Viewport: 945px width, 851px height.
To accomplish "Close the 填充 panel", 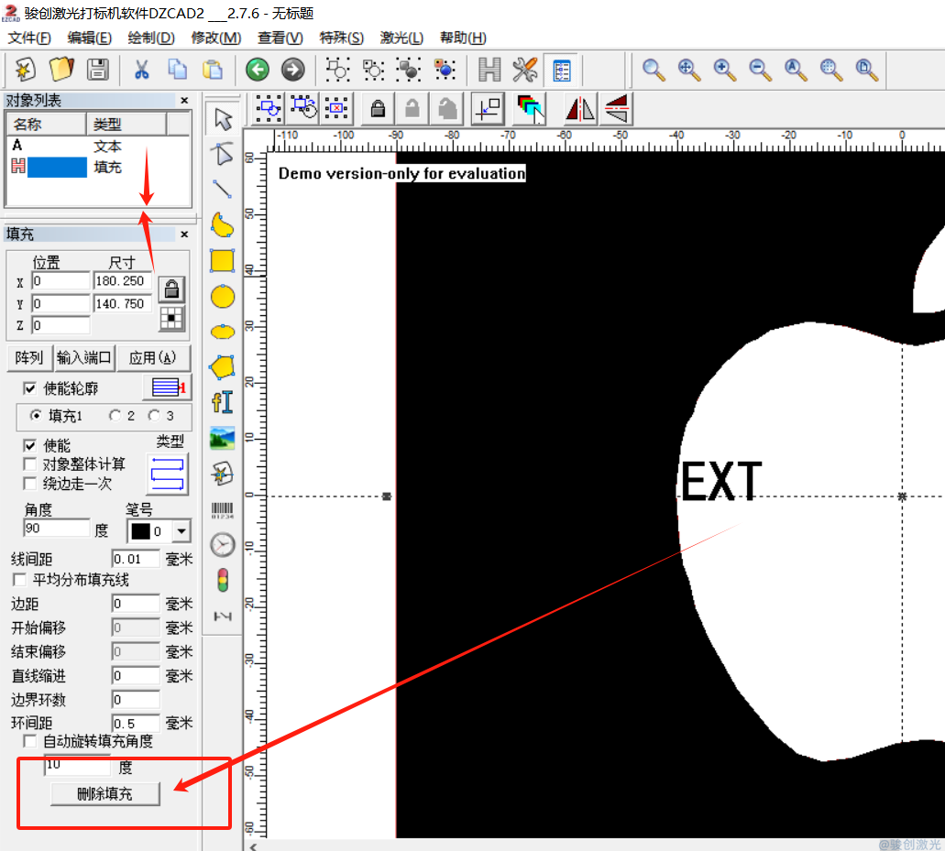I will pyautogui.click(x=184, y=235).
